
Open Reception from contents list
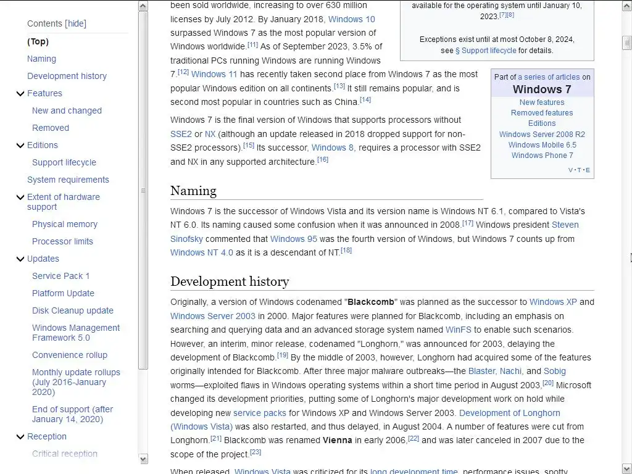(x=47, y=436)
